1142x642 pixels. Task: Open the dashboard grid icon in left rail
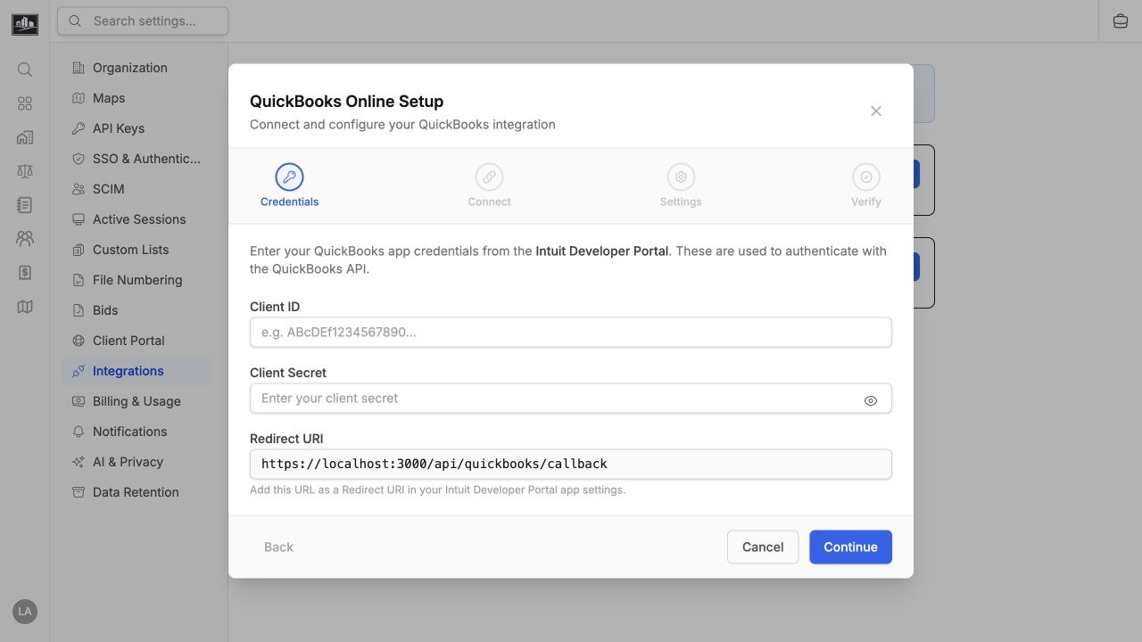click(x=25, y=103)
